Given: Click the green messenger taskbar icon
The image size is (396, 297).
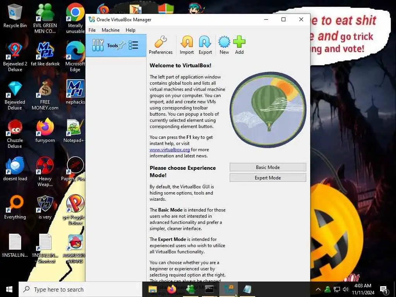Looking at the screenshot, I should 191,289.
